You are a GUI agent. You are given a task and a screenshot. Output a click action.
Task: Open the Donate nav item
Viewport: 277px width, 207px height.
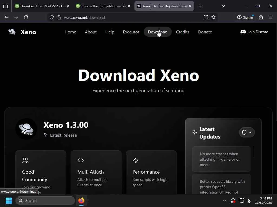pyautogui.click(x=205, y=32)
